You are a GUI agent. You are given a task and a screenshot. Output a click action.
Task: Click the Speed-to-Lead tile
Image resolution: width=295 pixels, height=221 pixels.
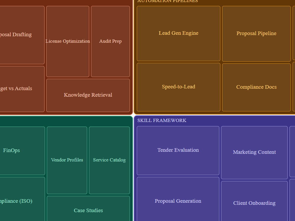coord(178,87)
